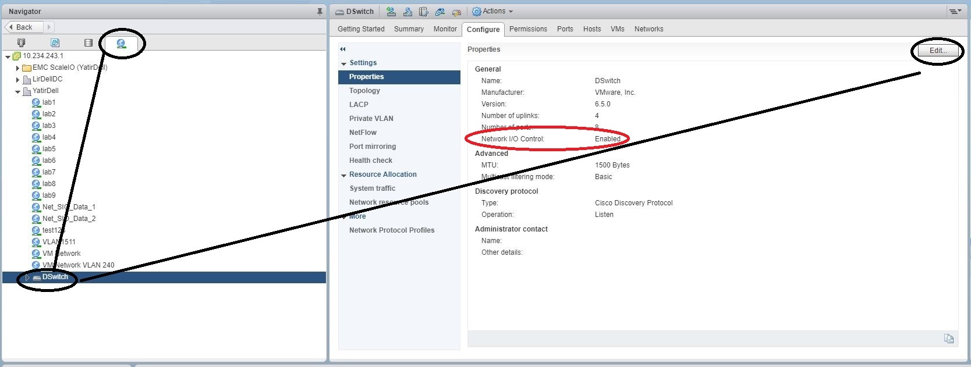
Task: Collapse the settings sidebar with double arrows
Action: click(x=343, y=49)
